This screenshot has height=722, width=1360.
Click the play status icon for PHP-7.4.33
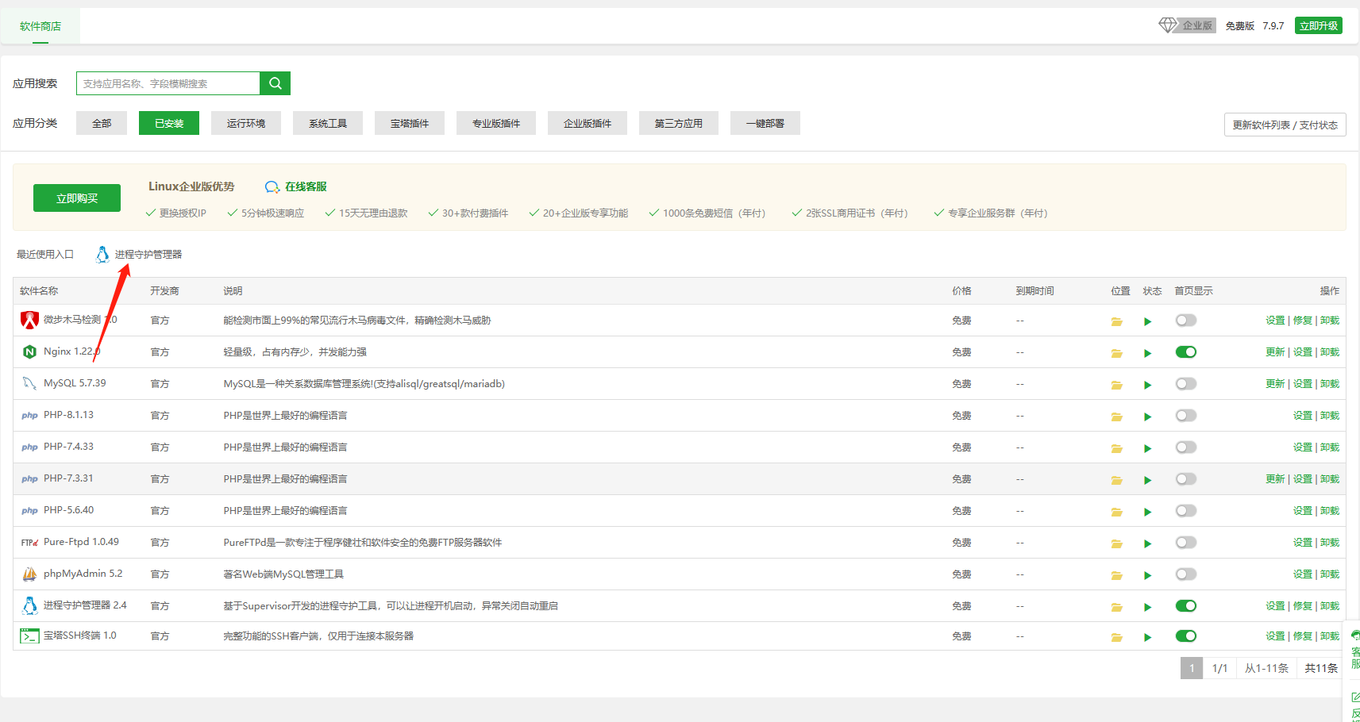(1148, 448)
